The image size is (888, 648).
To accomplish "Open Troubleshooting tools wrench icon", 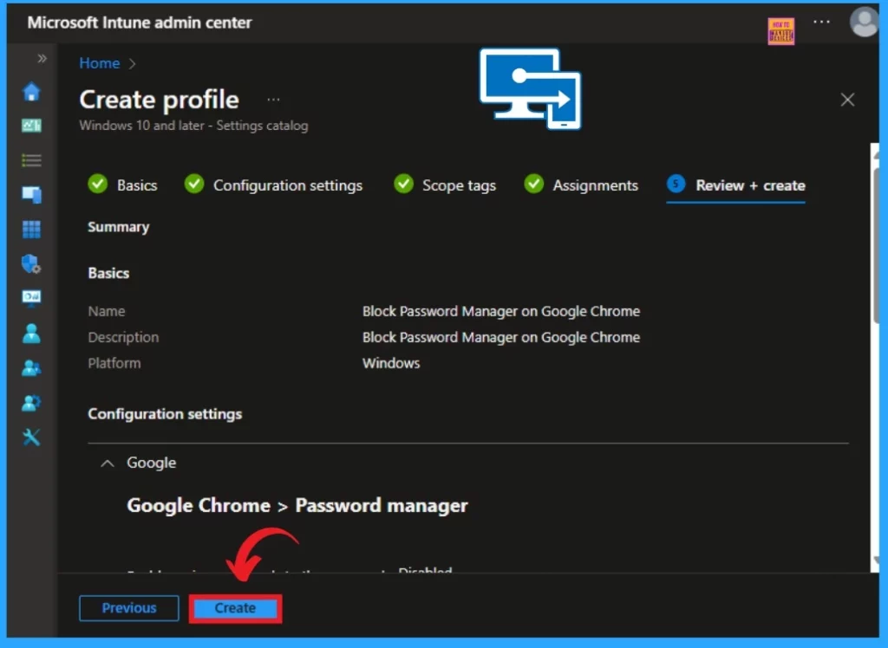I will [x=31, y=437].
